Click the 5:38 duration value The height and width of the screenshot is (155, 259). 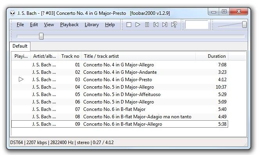click(x=222, y=124)
